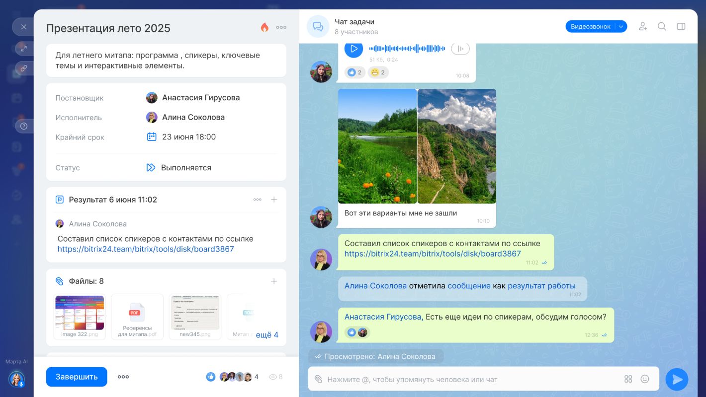Open the image 322.png file thumbnail
The height and width of the screenshot is (397, 706).
[x=80, y=314]
